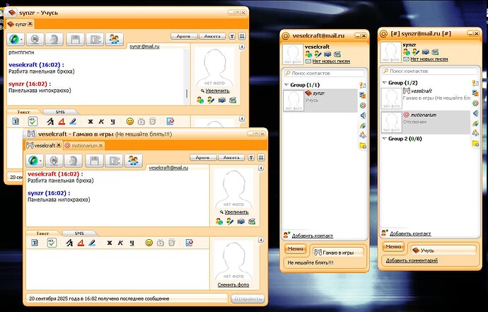
Task: Click the sound speaker icon in synzr contact list
Action: pyautogui.click(x=476, y=113)
